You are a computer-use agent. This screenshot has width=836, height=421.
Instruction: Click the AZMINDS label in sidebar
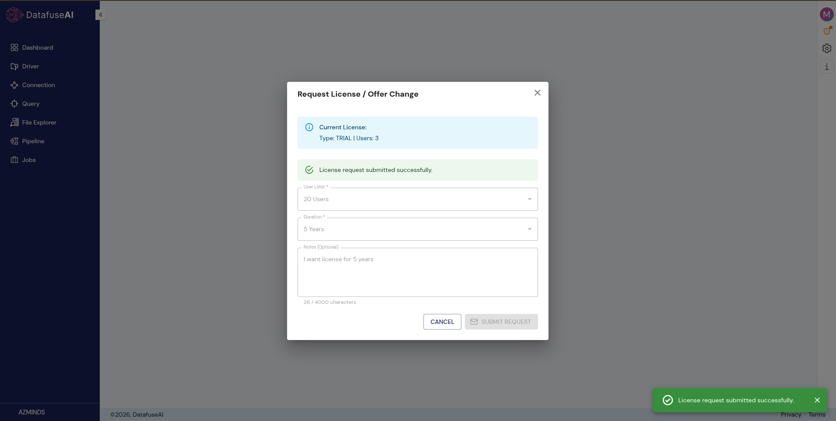31,412
